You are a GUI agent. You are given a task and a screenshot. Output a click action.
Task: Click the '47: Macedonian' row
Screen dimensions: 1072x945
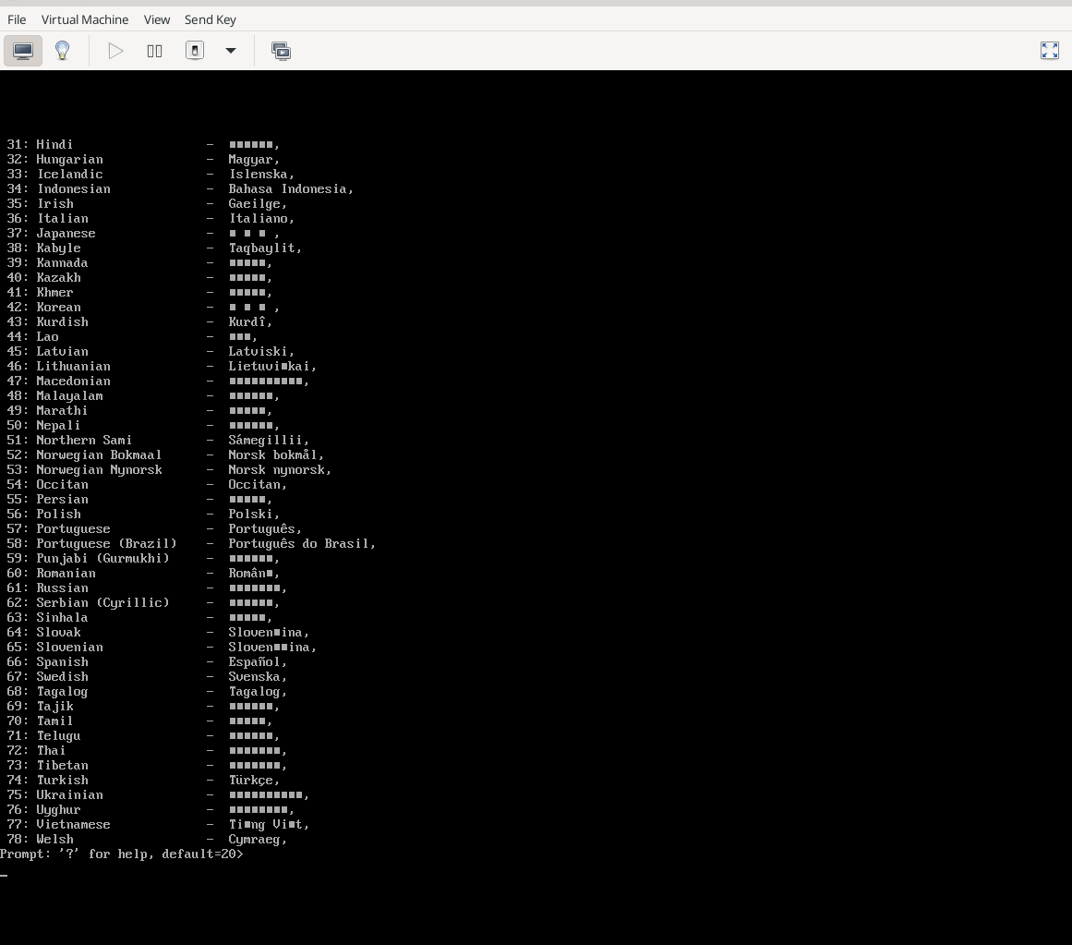point(158,382)
